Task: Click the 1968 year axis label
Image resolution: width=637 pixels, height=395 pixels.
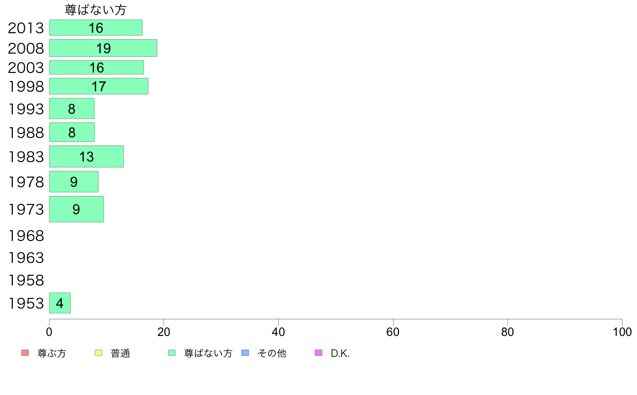Action: [26, 236]
